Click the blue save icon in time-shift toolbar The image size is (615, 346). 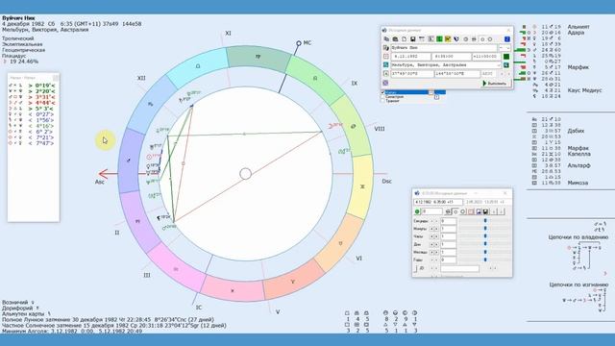(479, 211)
